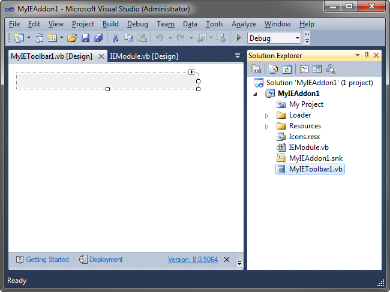Expand the Loader folder
This screenshot has width=390, height=292.
coord(266,116)
